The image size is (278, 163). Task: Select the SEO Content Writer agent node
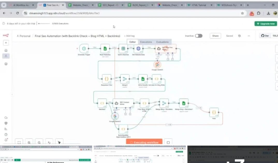point(123,103)
